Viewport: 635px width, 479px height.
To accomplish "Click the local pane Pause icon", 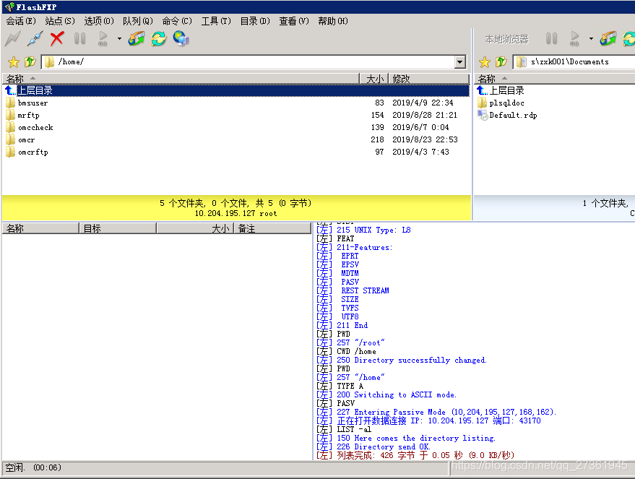I will (x=552, y=39).
